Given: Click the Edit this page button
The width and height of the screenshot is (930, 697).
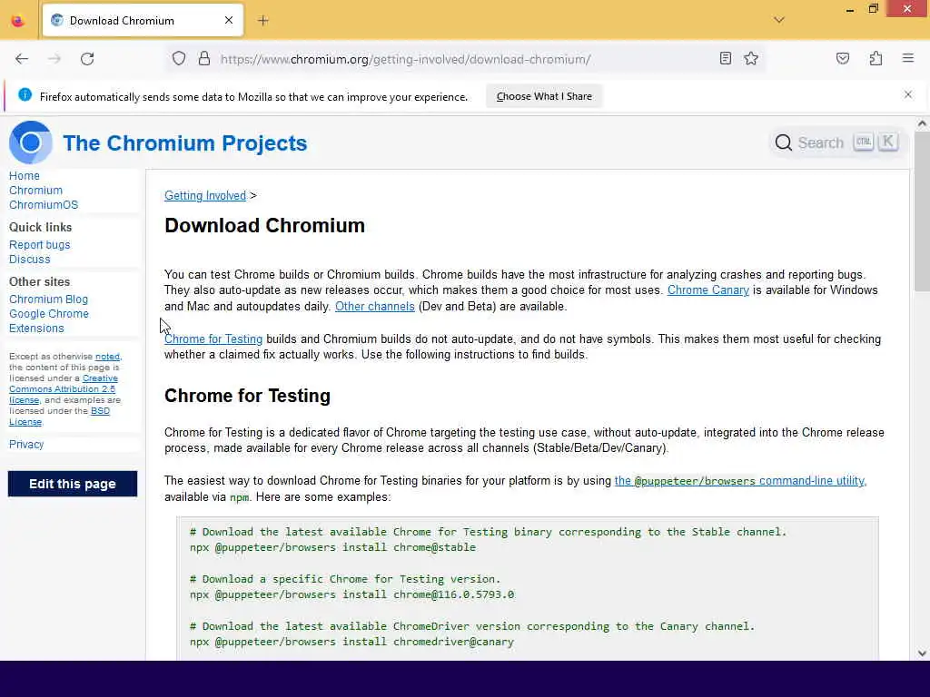Looking at the screenshot, I should [73, 484].
